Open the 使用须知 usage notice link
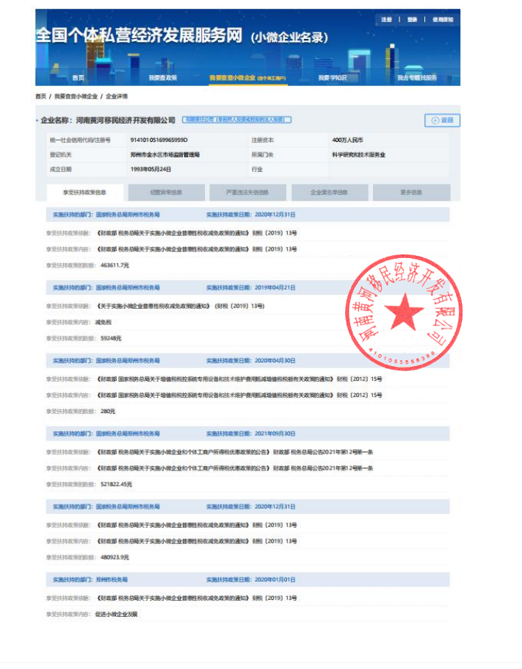Viewport: 522px width, 669px height. point(442,20)
